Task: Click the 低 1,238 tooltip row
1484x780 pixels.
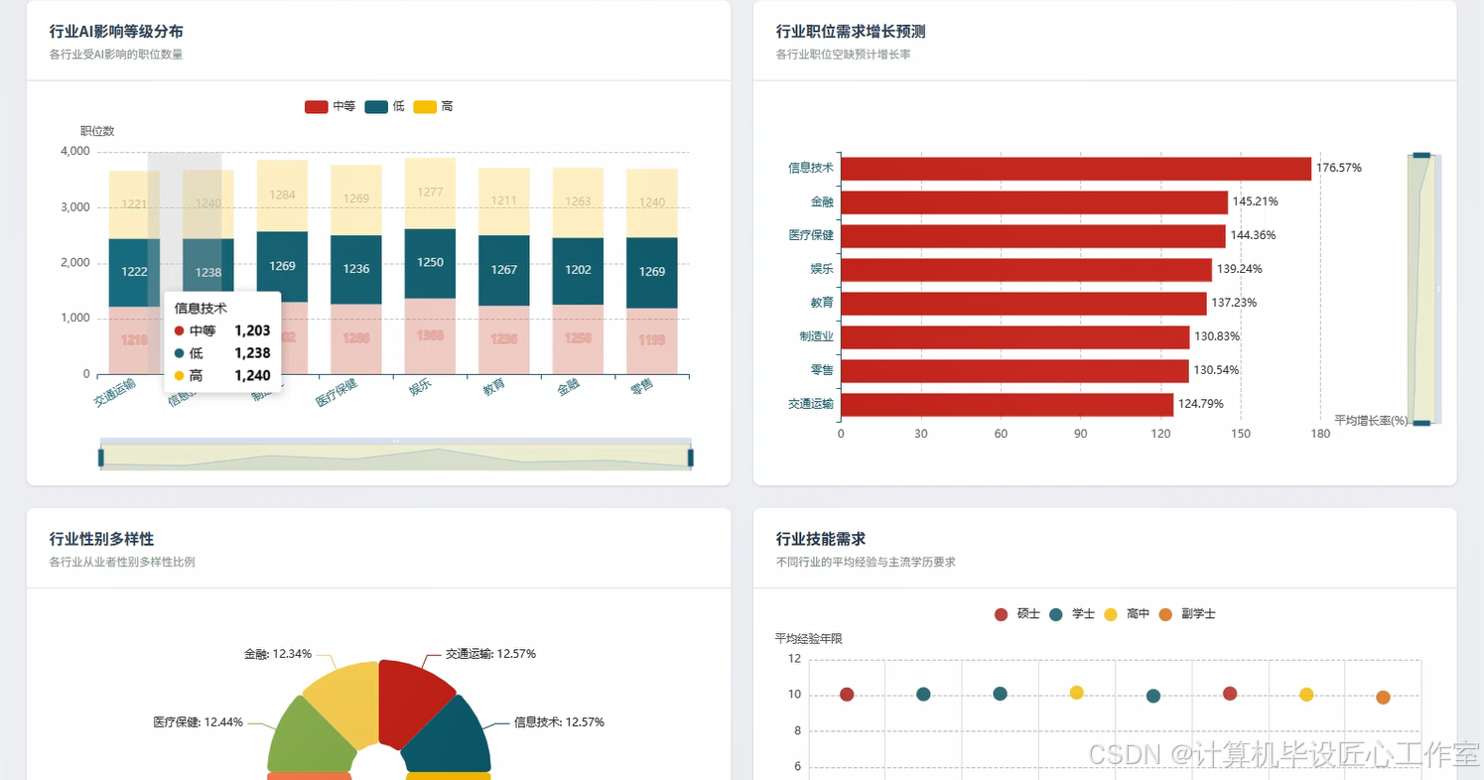Action: [x=222, y=353]
